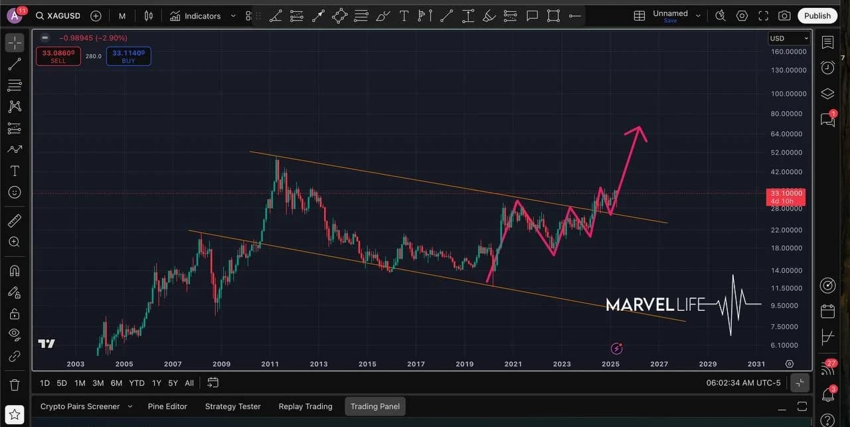Select the Magnet mode tool
The height and width of the screenshot is (427, 850).
click(x=14, y=270)
